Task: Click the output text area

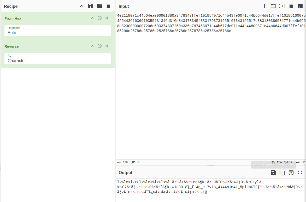Action: (x=211, y=190)
